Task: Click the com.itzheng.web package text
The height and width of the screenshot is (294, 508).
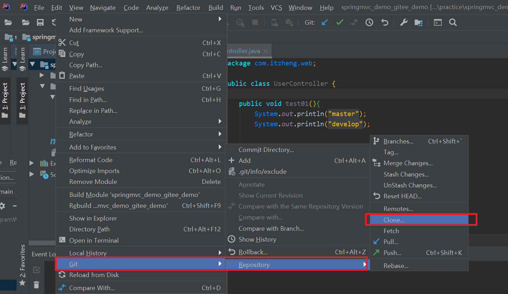Action: [284, 63]
